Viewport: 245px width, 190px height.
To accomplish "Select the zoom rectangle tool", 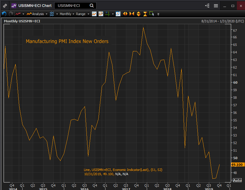I will tap(151, 14).
